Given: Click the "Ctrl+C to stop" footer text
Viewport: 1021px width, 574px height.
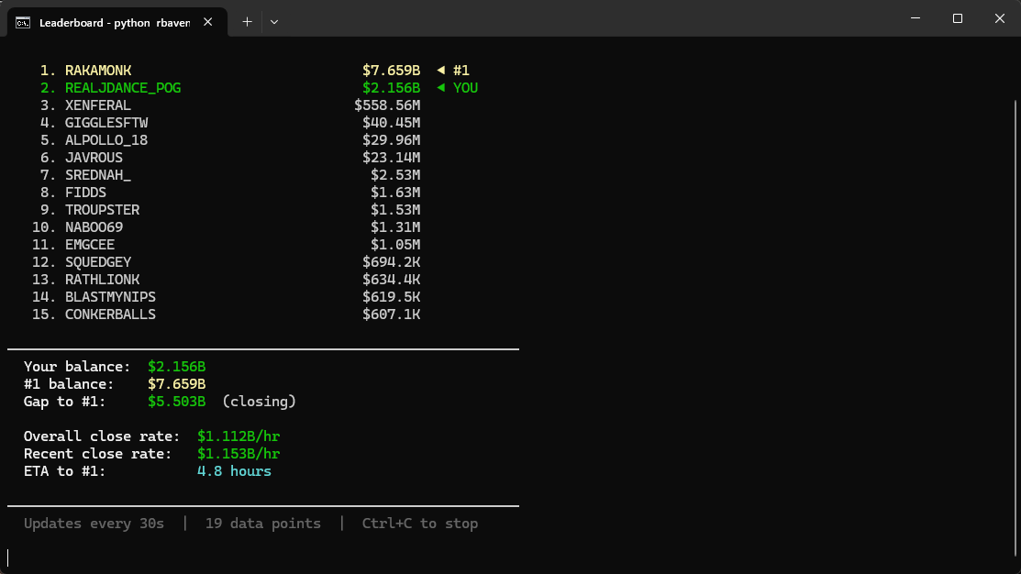Looking at the screenshot, I should 420,524.
